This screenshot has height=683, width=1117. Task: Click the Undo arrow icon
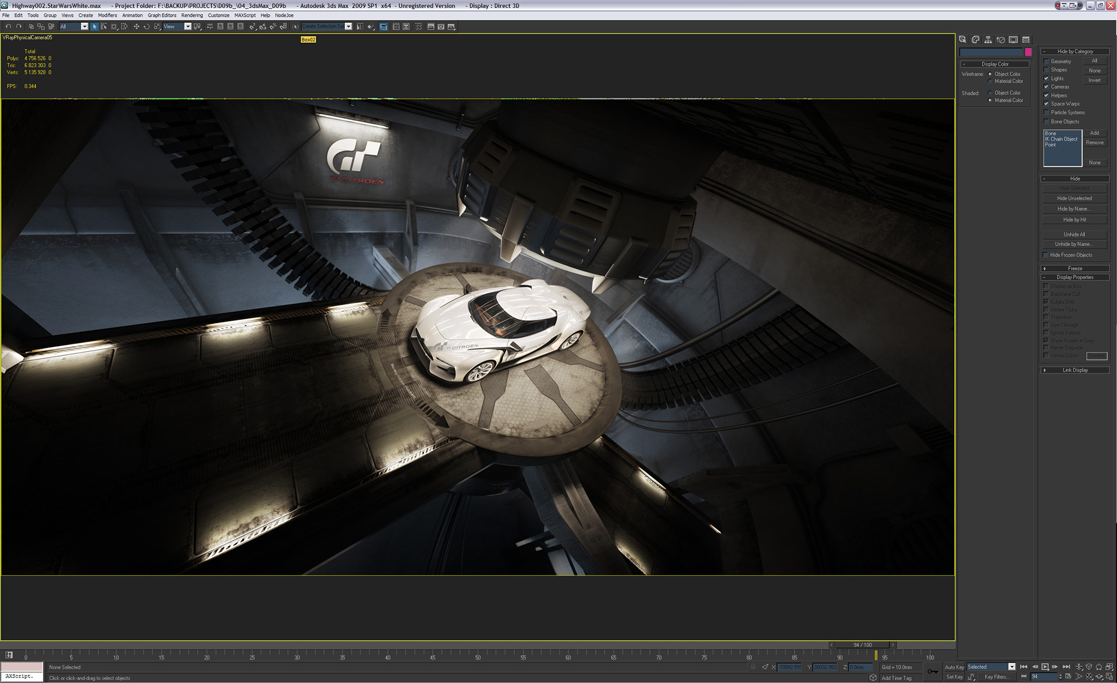(x=8, y=27)
